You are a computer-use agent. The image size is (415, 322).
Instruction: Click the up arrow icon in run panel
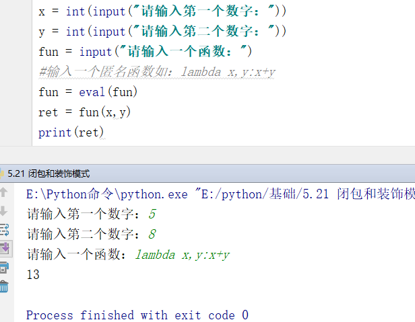[3, 192]
